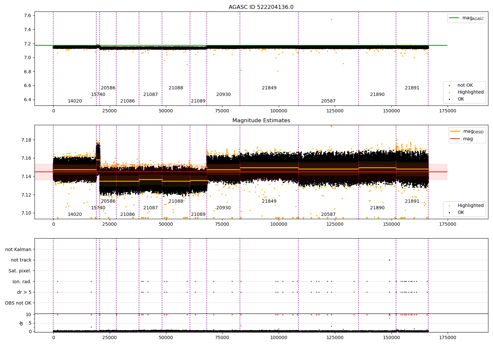The width and height of the screenshot is (493, 345).
Task: Click OBSID label 20586 in top plot
Action: tap(108, 88)
